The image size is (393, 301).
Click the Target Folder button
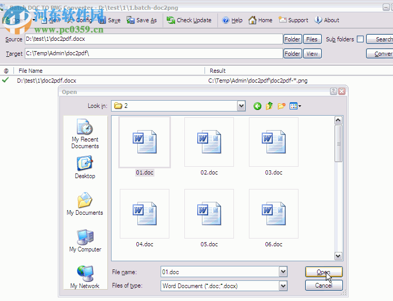(x=292, y=54)
